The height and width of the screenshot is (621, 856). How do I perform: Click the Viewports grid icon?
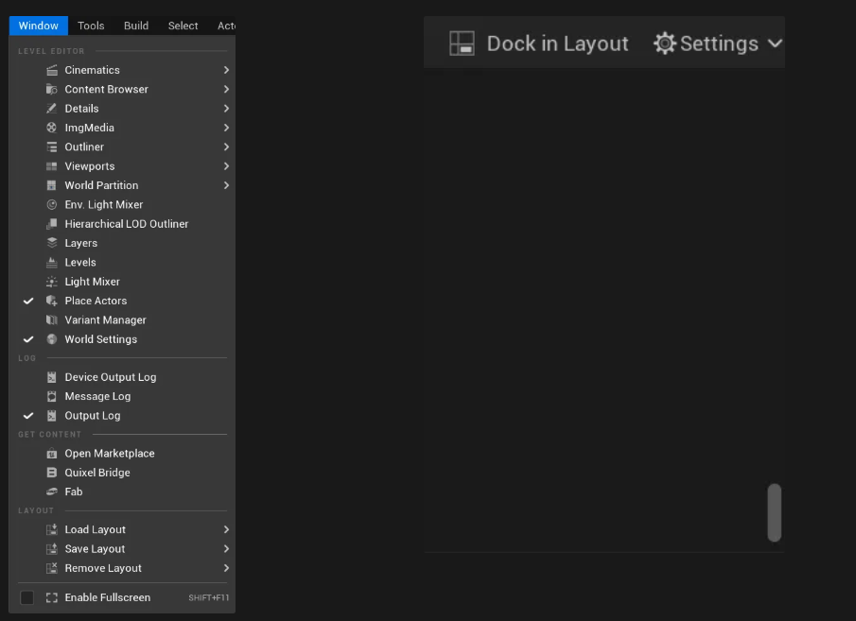(52, 166)
